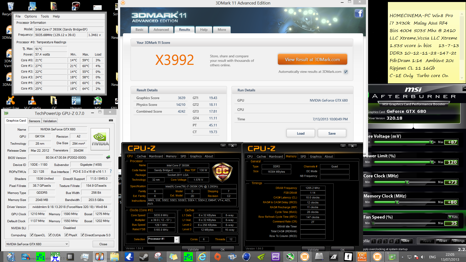
Task: Click the volume speaker tray icon
Action: (x=423, y=257)
